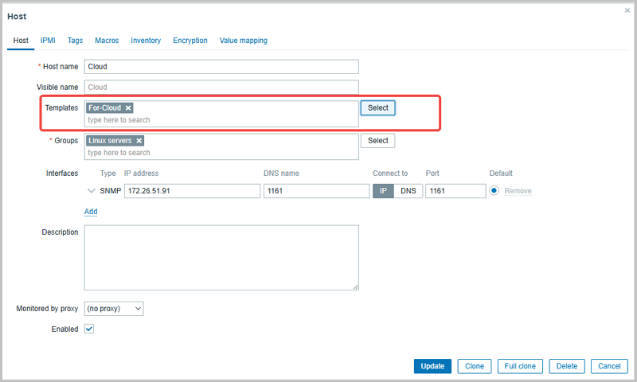This screenshot has width=637, height=382.
Task: Toggle the Enabled checkbox
Action: tap(89, 329)
